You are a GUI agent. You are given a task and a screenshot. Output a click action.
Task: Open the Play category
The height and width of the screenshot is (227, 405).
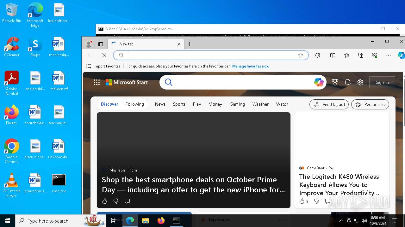point(197,104)
